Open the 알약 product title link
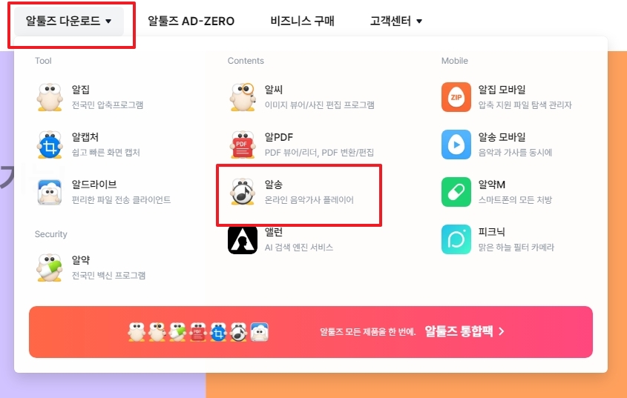The image size is (627, 398). click(x=80, y=260)
